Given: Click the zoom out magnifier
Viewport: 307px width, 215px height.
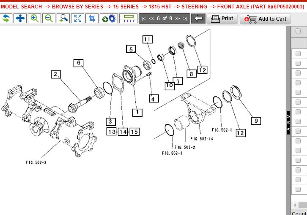Looking at the screenshot, I should (x=49, y=19).
